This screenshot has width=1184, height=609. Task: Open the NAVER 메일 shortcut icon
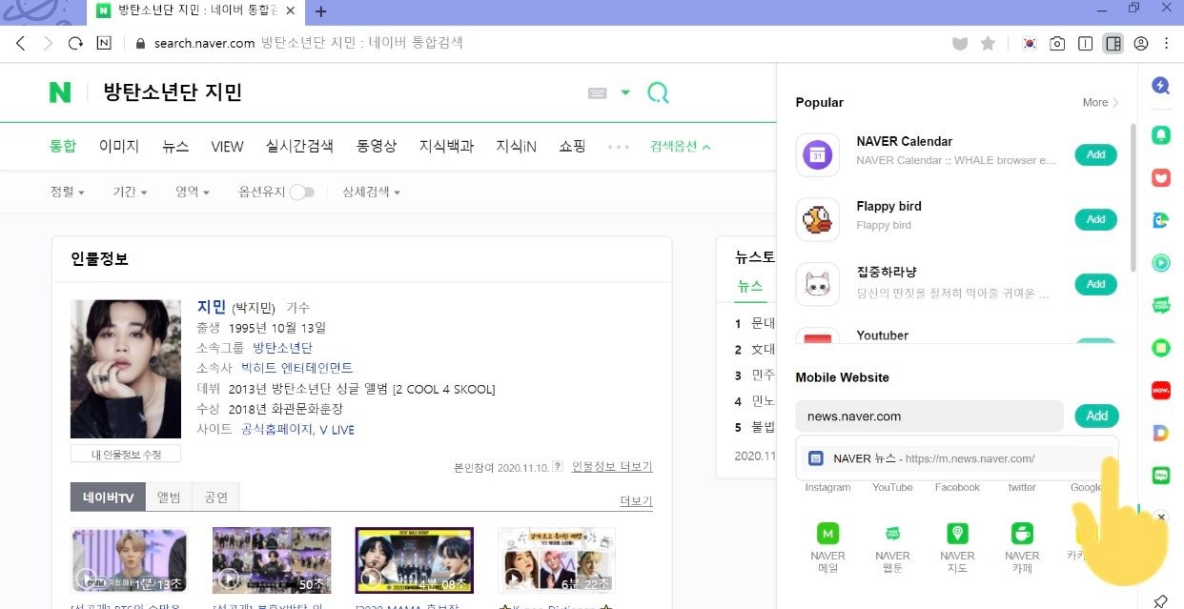[827, 534]
